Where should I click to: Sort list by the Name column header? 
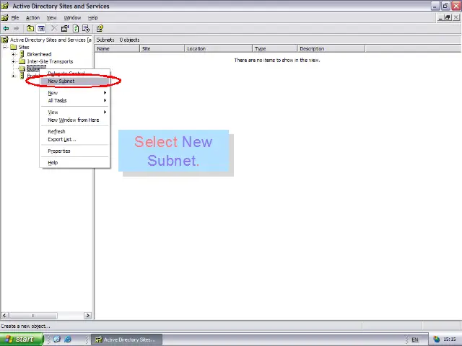(115, 49)
